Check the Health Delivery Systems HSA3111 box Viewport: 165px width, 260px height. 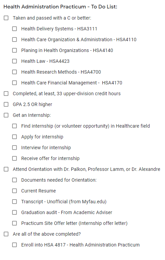coord(14,29)
